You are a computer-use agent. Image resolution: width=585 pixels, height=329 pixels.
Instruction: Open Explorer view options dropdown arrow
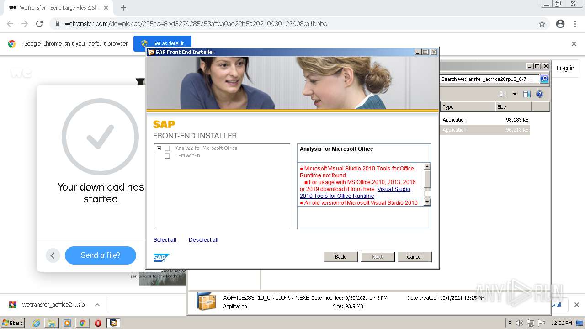coord(515,94)
